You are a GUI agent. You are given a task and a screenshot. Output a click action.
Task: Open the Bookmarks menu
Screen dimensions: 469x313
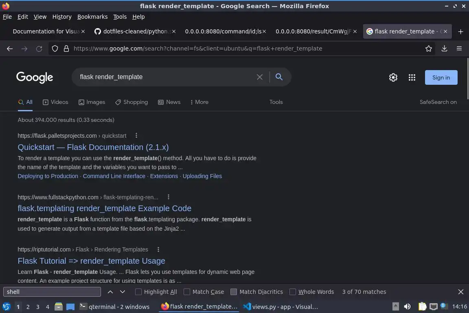[x=92, y=17]
